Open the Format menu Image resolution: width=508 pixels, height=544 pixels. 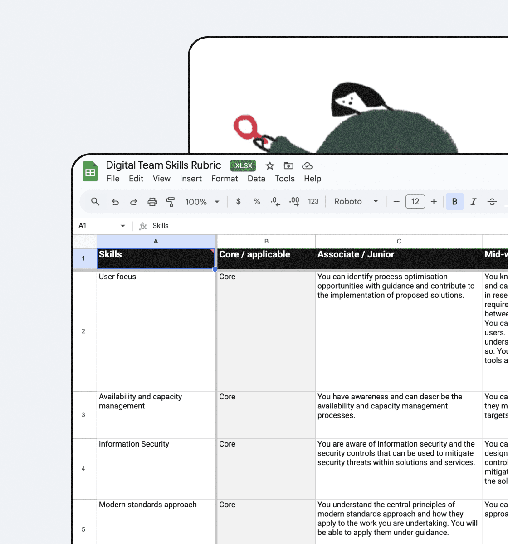[225, 179]
